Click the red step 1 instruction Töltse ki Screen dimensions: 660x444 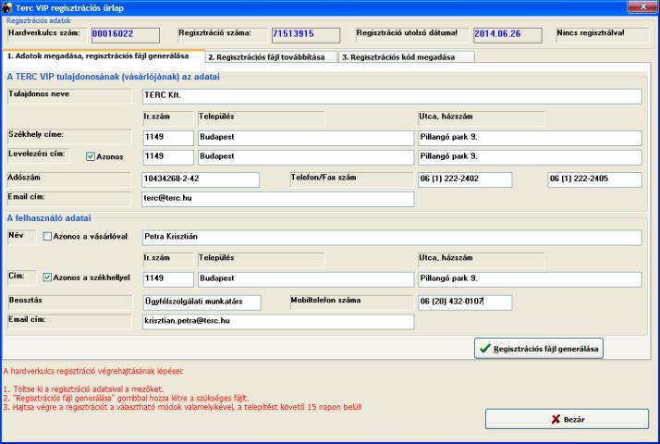(x=83, y=389)
